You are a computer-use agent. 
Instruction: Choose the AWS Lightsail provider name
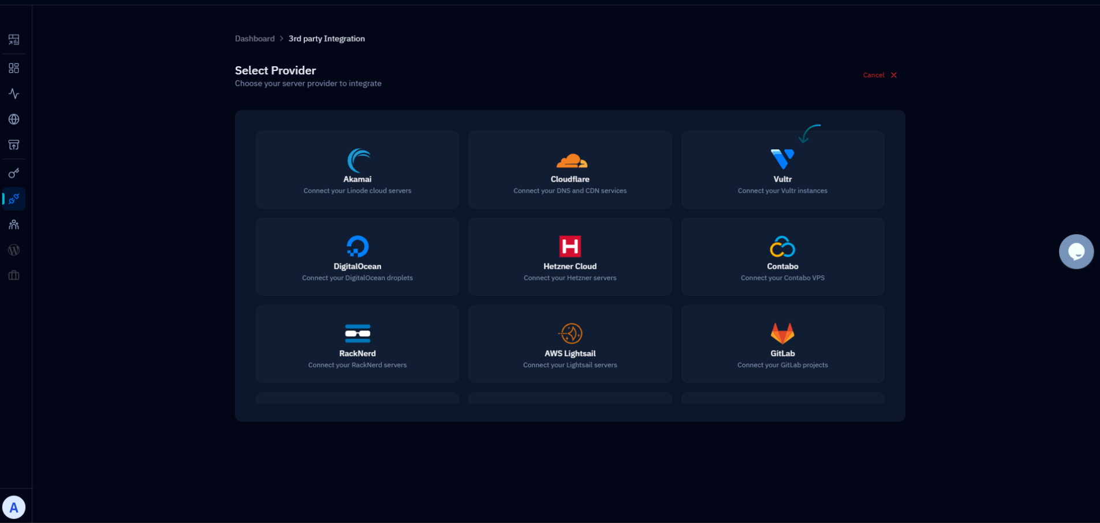pos(570,353)
